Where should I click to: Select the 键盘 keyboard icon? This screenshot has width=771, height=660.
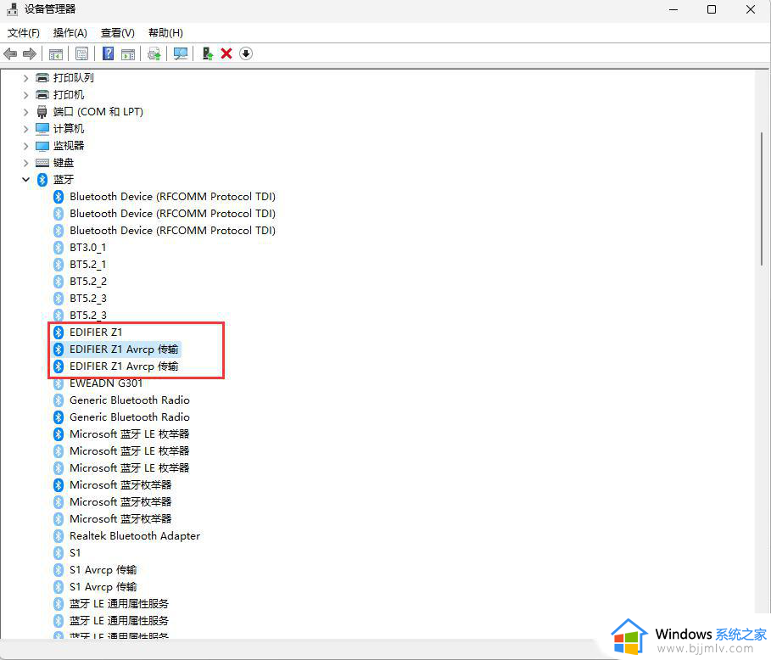click(x=42, y=162)
